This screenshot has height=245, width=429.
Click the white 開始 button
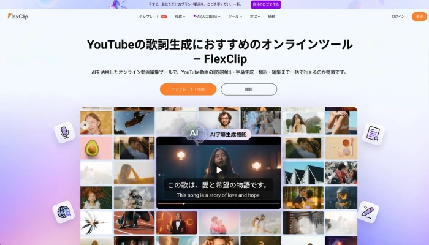coord(249,89)
